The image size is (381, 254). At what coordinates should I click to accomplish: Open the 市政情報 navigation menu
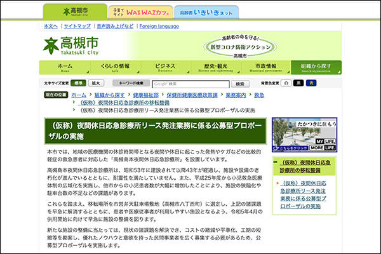(266, 67)
